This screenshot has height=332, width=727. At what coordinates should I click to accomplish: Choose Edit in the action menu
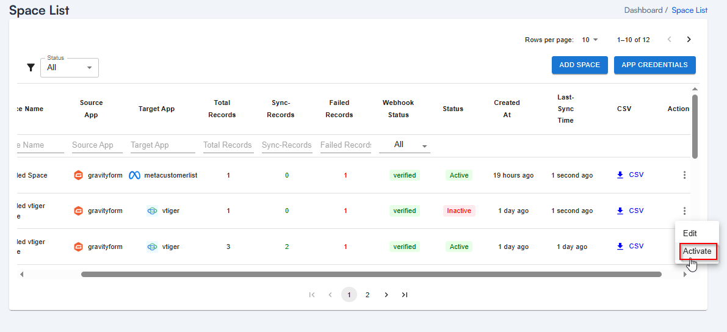690,233
